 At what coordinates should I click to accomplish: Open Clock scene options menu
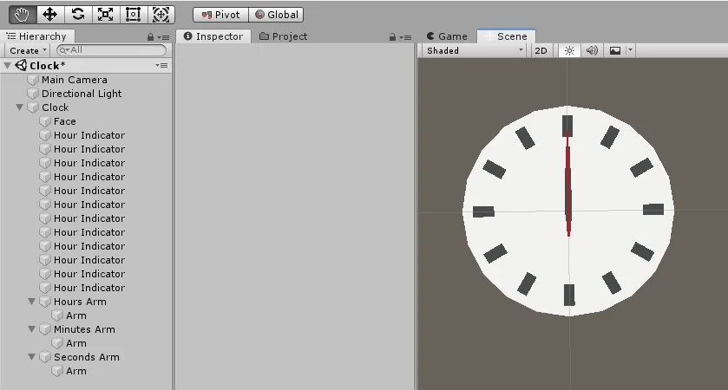(x=161, y=65)
